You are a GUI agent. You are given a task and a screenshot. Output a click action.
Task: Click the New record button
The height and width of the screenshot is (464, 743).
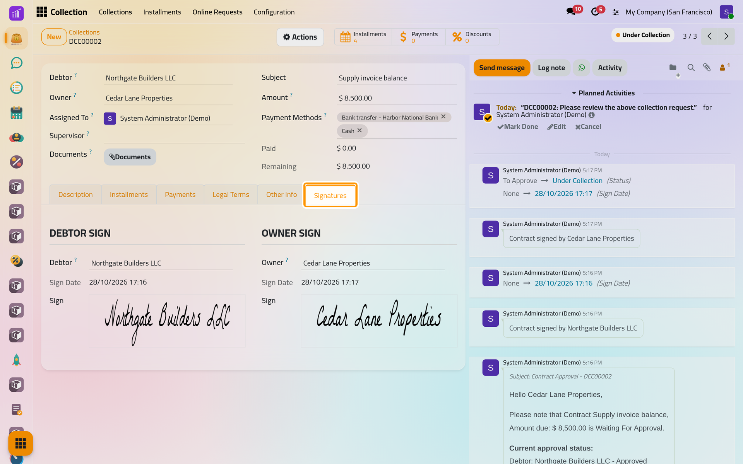[x=54, y=37]
